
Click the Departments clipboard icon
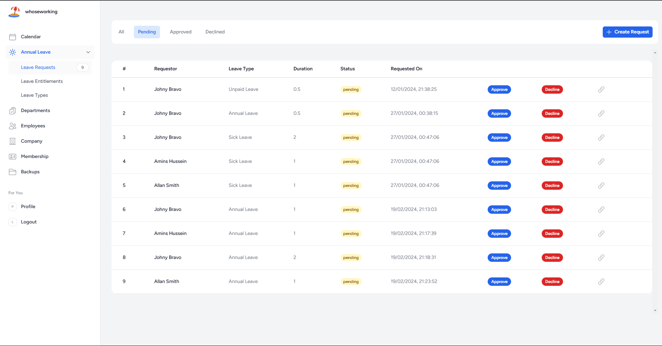13,111
